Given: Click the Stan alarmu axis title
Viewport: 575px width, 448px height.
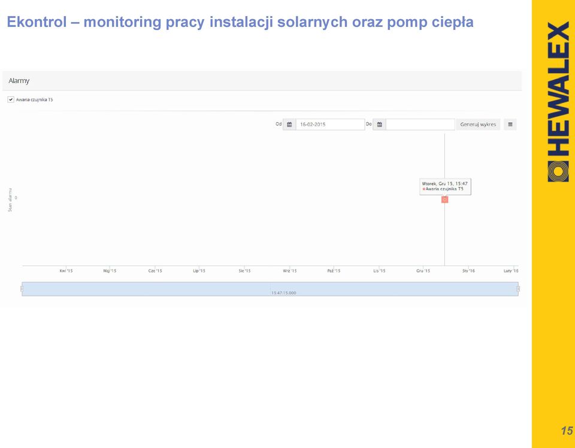Looking at the screenshot, I should (x=10, y=200).
